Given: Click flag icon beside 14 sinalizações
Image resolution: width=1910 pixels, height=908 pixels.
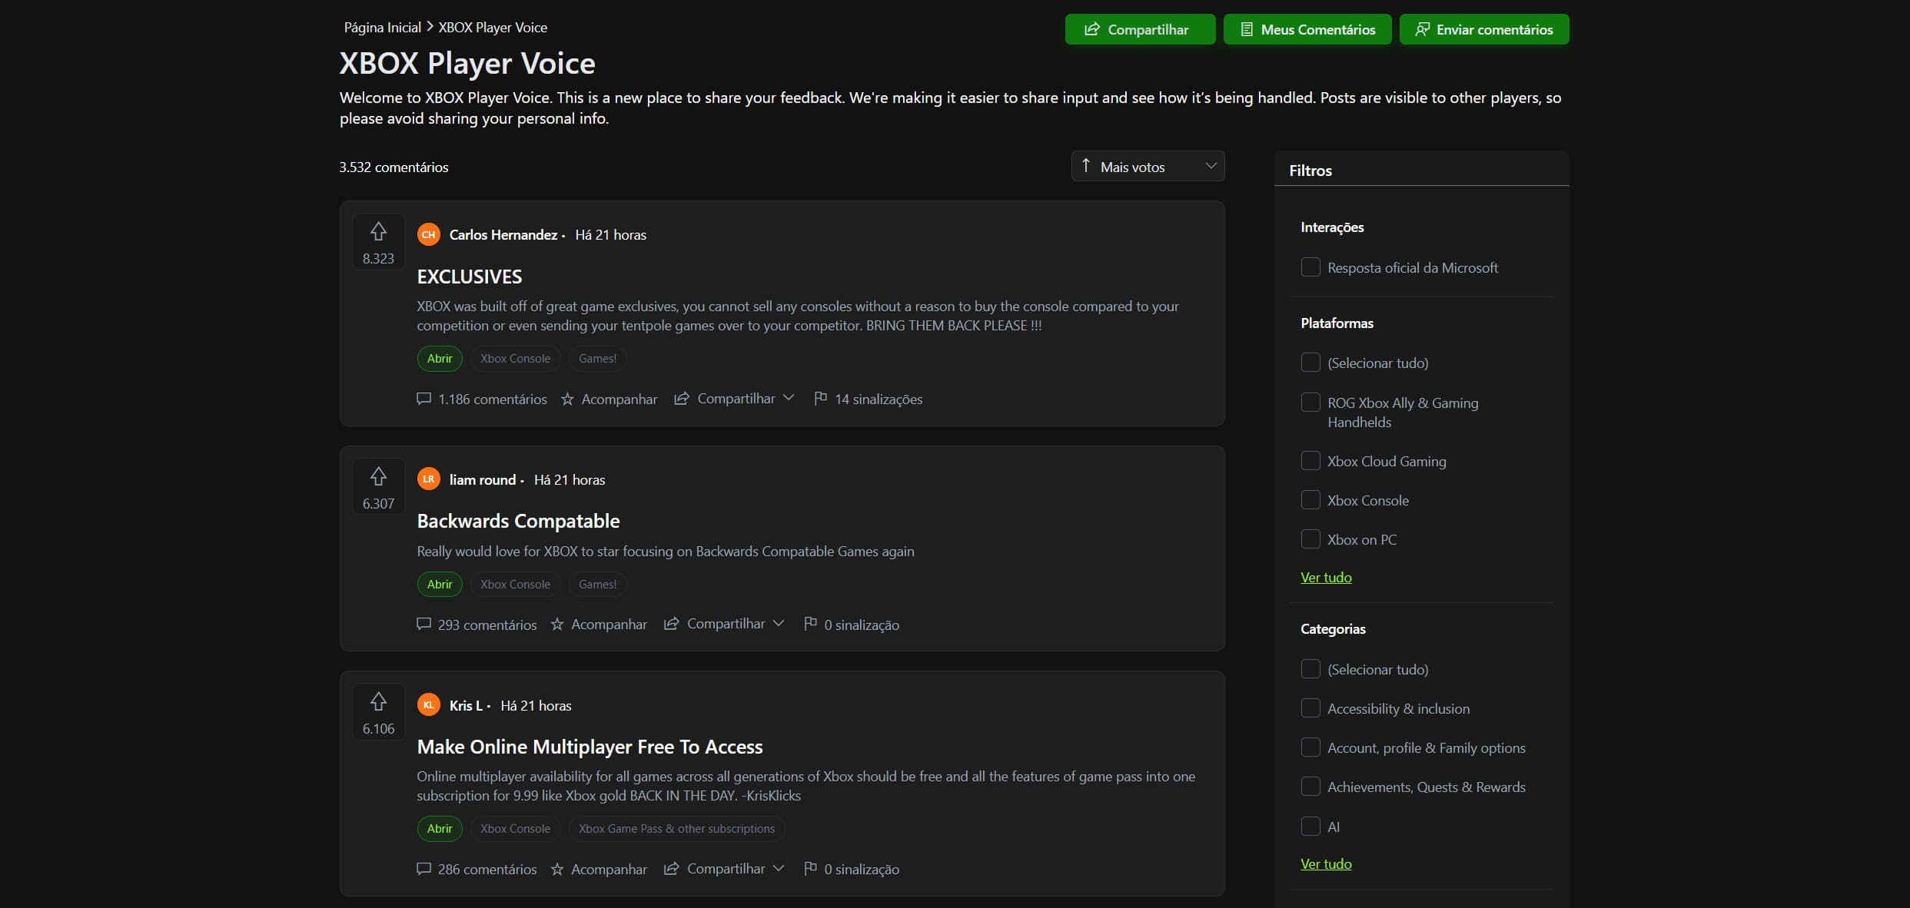Looking at the screenshot, I should (x=820, y=398).
